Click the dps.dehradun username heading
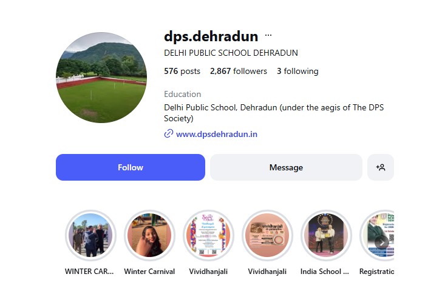Viewport: 442px width, 294px height. pos(211,36)
